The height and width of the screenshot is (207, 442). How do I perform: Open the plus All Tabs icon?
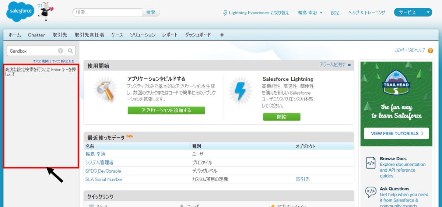coord(222,35)
